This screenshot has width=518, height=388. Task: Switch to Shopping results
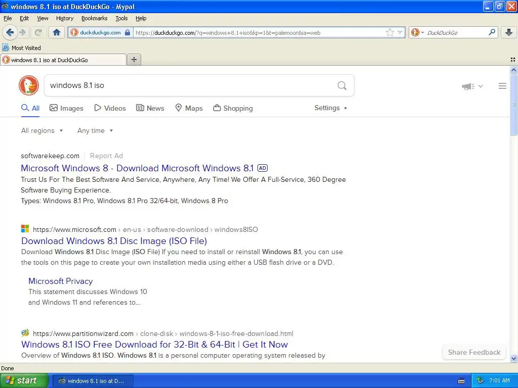coord(233,108)
